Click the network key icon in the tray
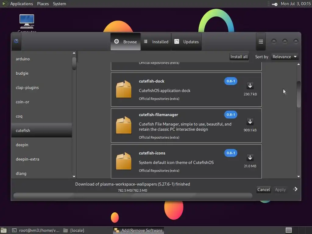The width and height of the screenshot is (312, 234). tap(275, 4)
